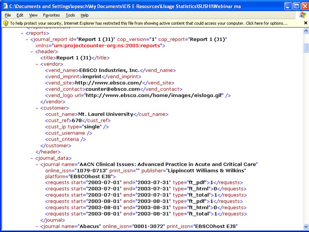Click the eislogo.gif URL value
Screen dimensions: 309x232
click(154, 95)
